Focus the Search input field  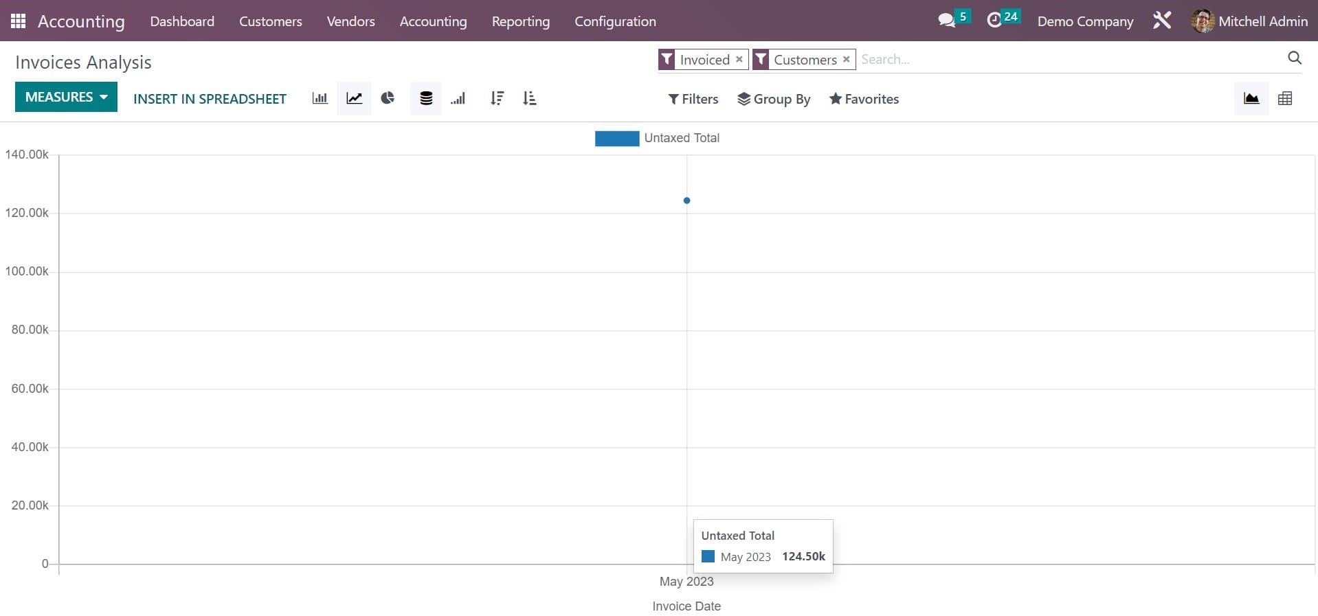pos(1072,59)
